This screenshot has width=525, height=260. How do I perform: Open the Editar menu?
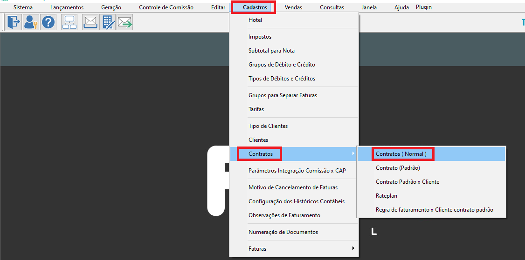[218, 7]
